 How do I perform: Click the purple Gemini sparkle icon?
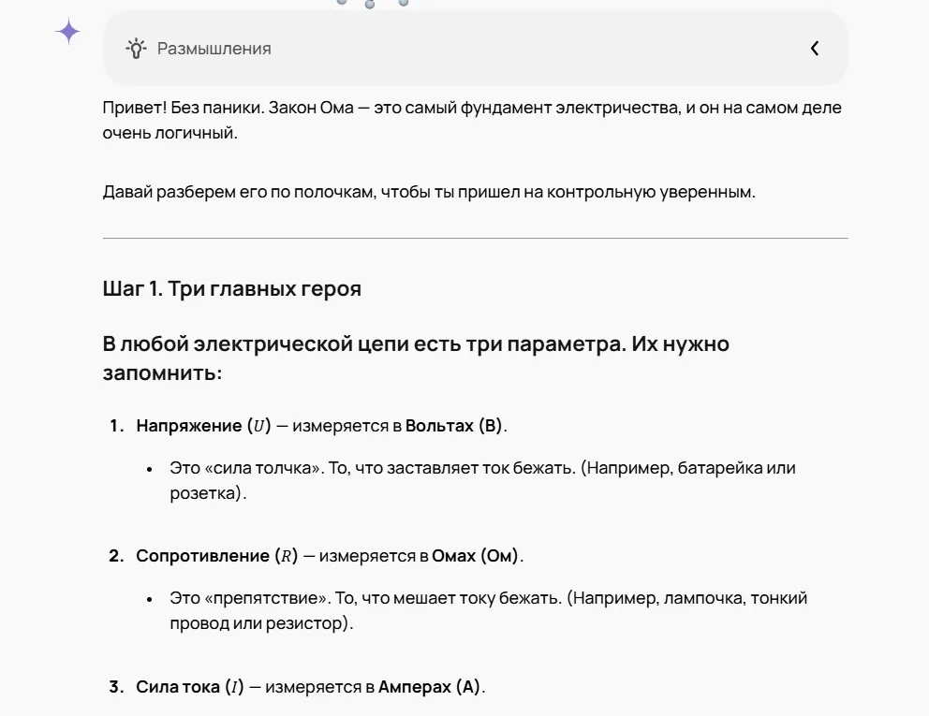68,32
